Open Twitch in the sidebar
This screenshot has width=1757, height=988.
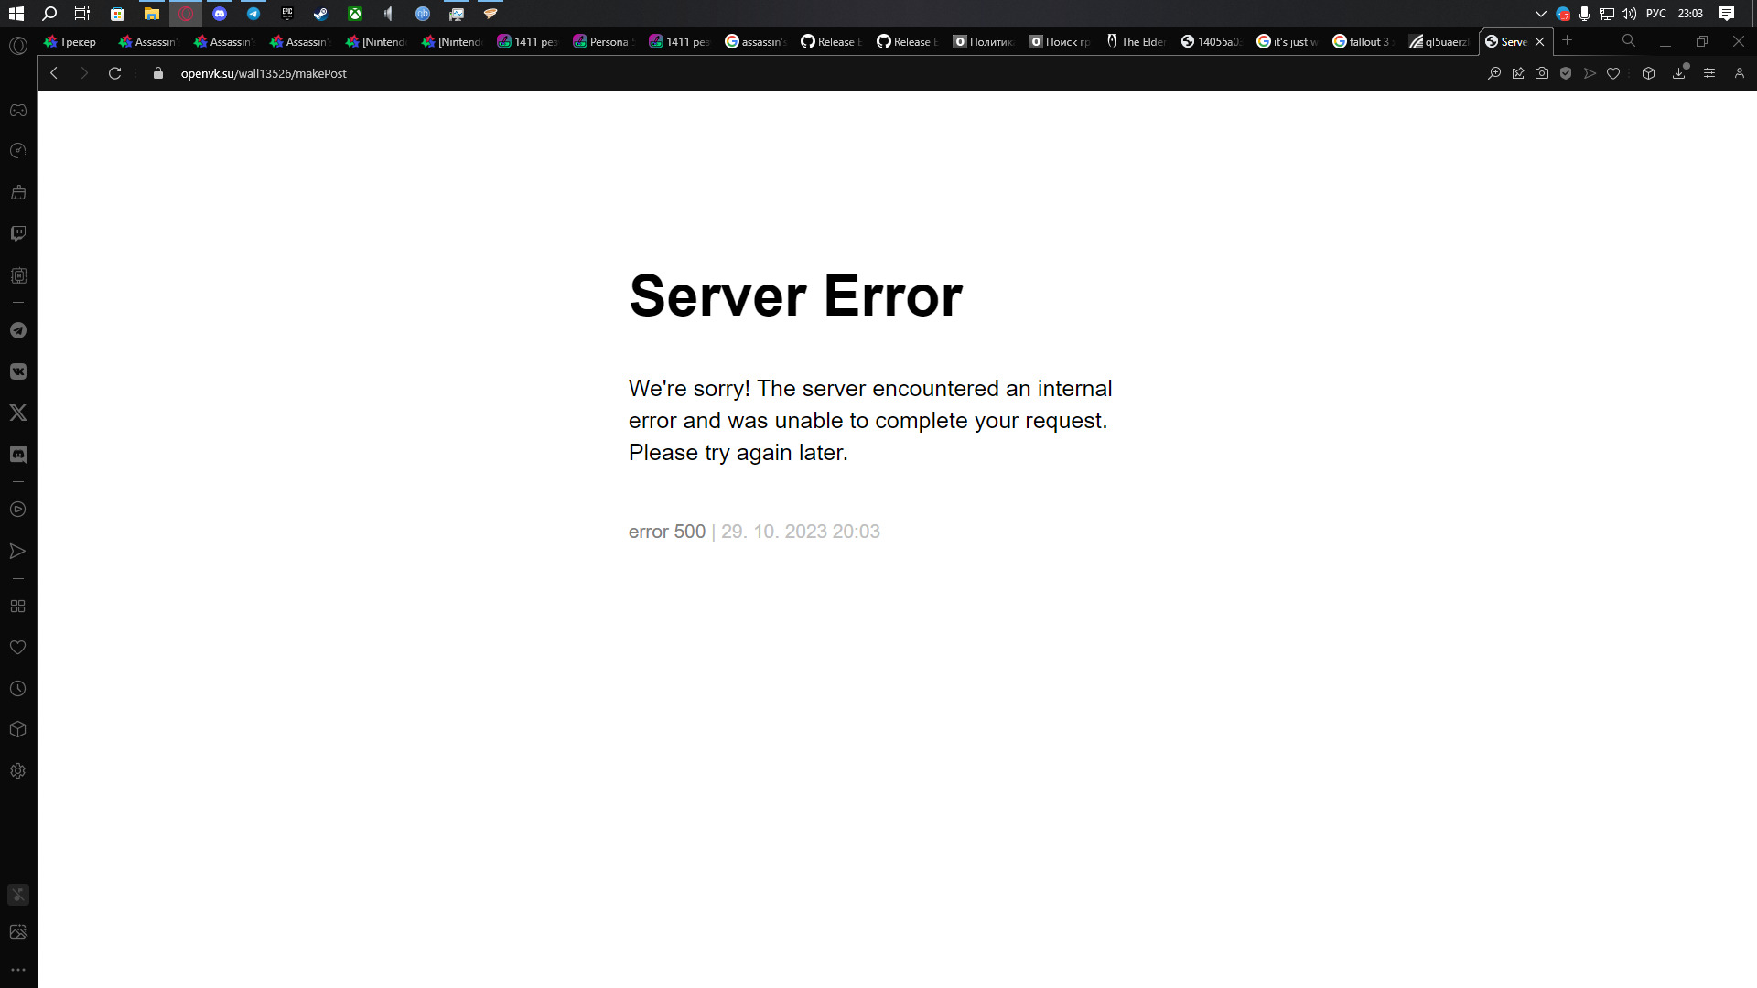(x=17, y=233)
